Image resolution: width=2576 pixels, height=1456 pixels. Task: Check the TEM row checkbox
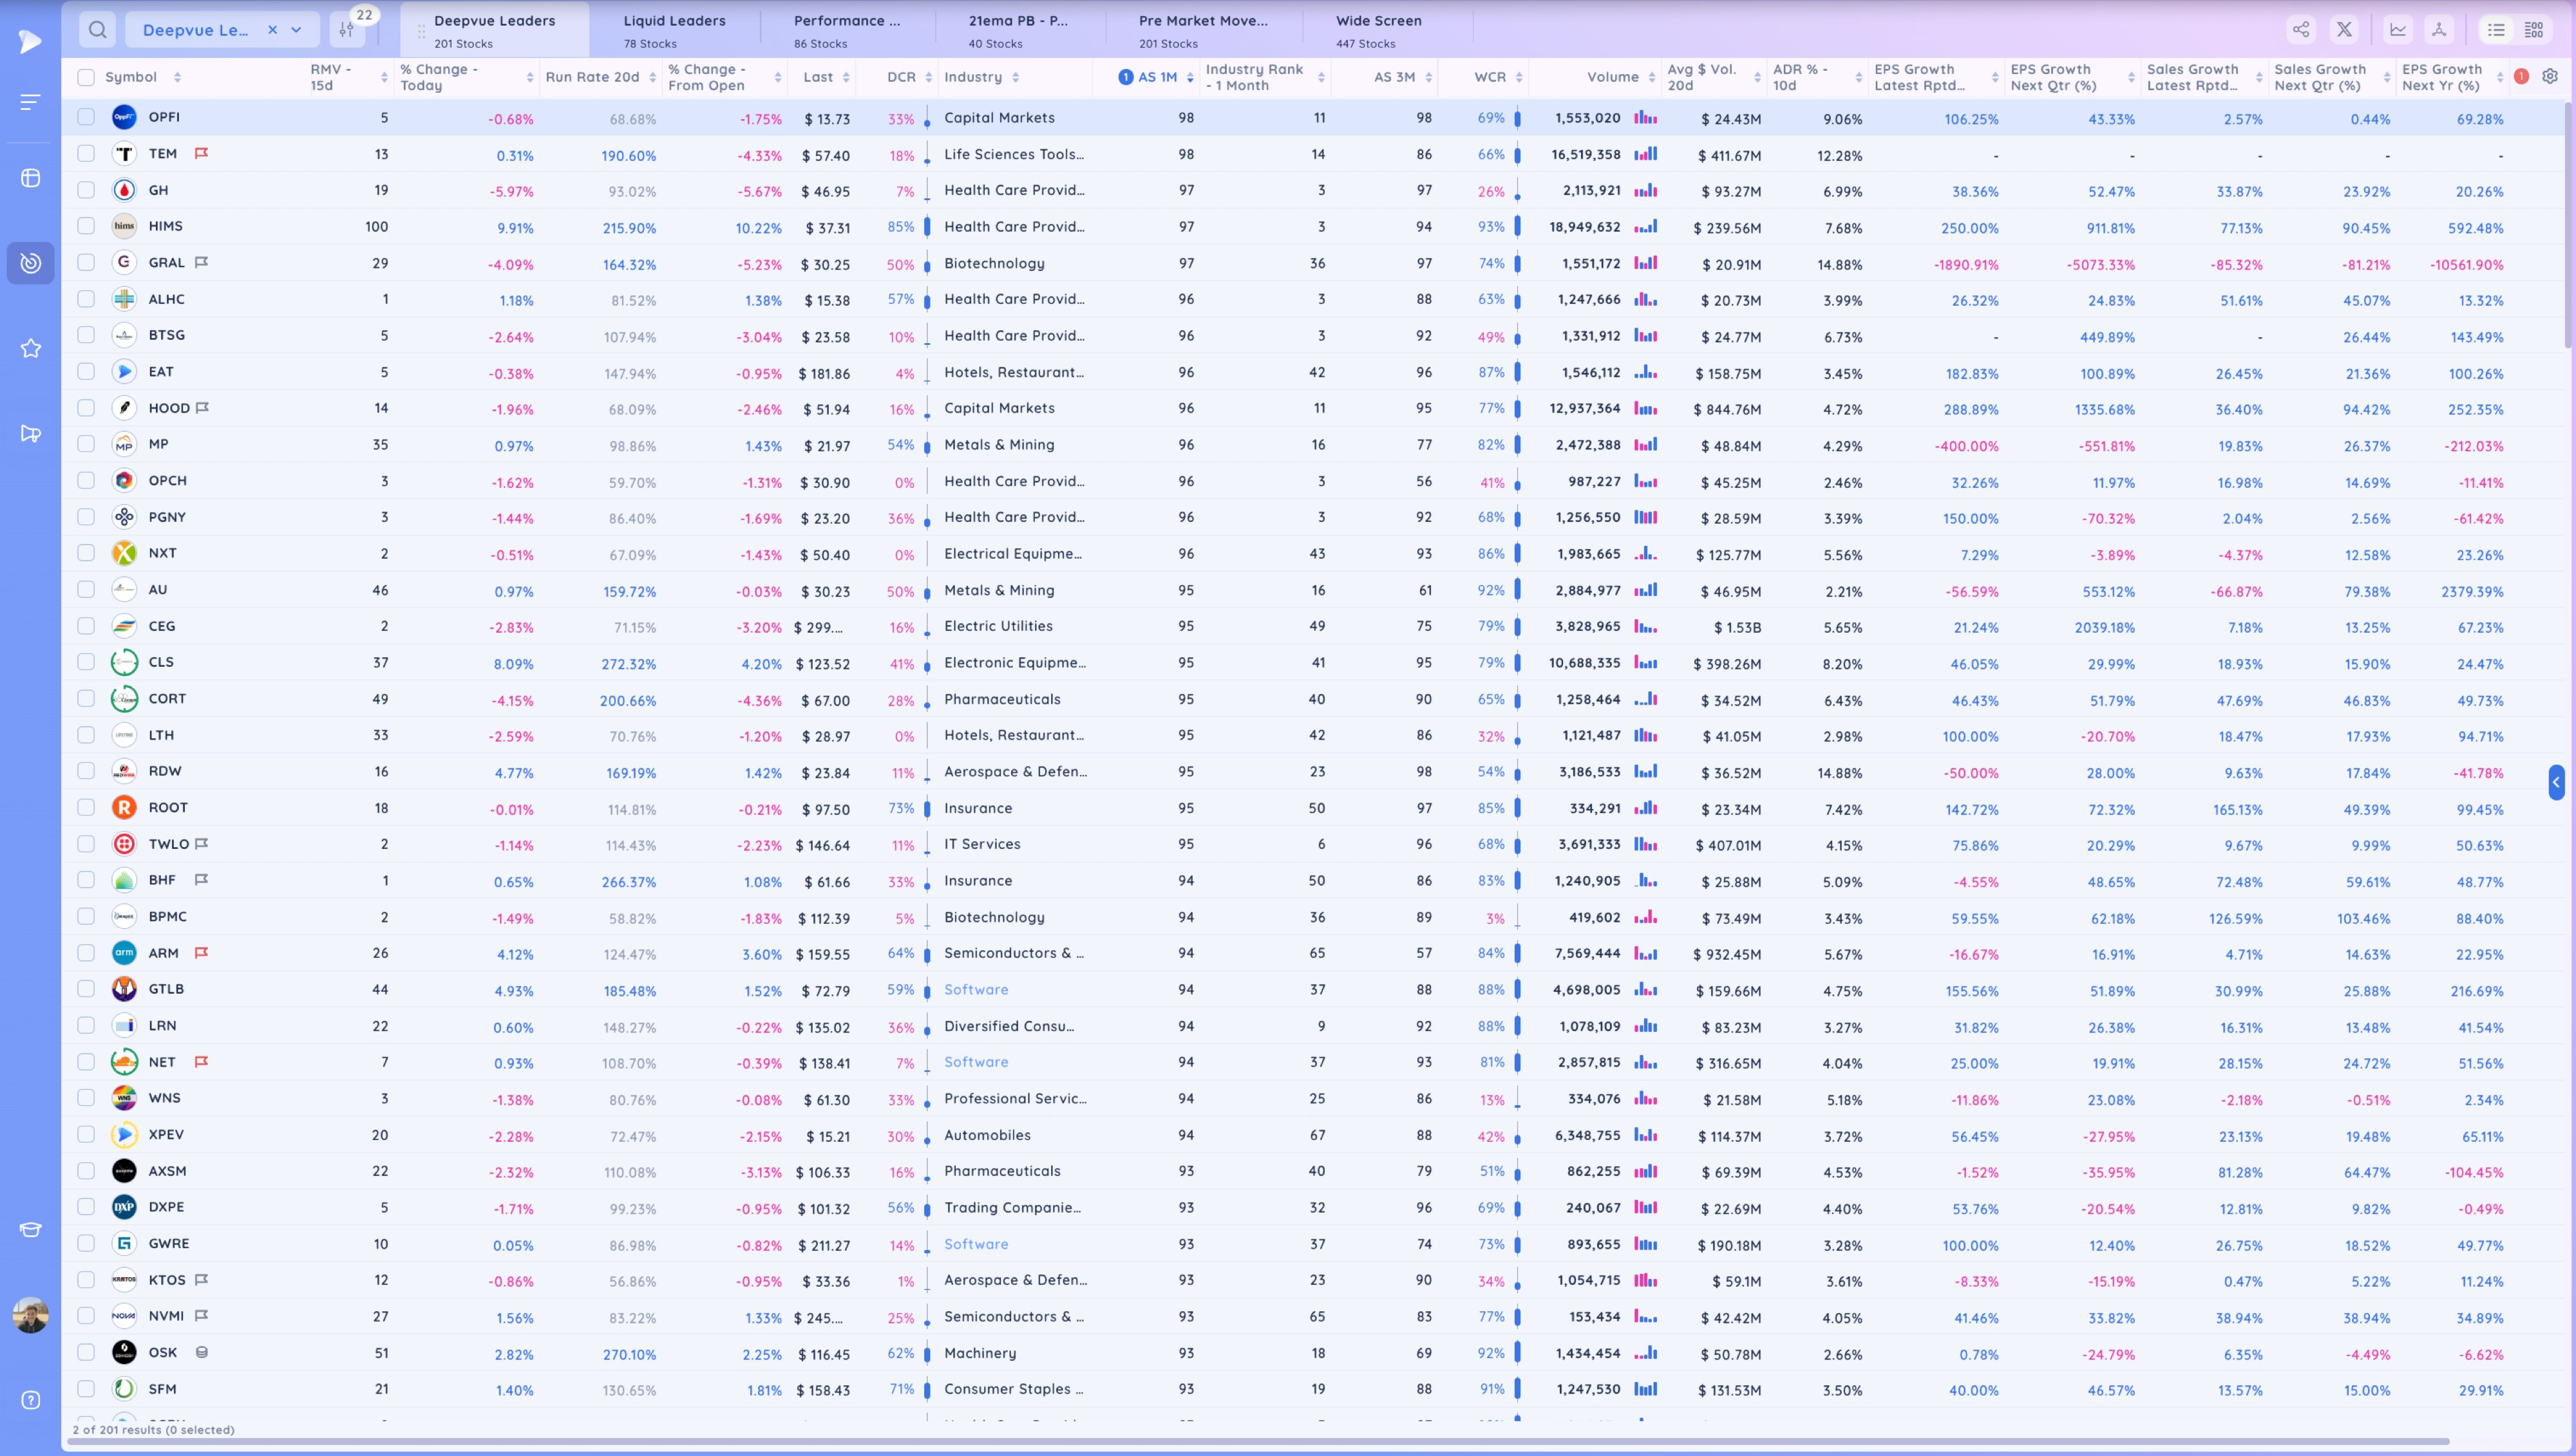[x=86, y=154]
